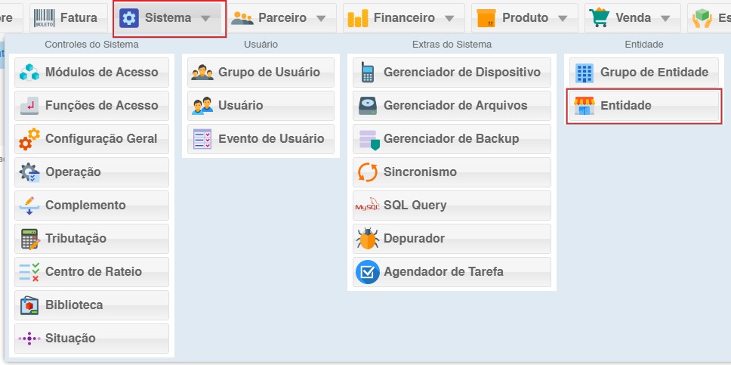
Task: Open Grupo de Usuário
Action: click(x=261, y=73)
